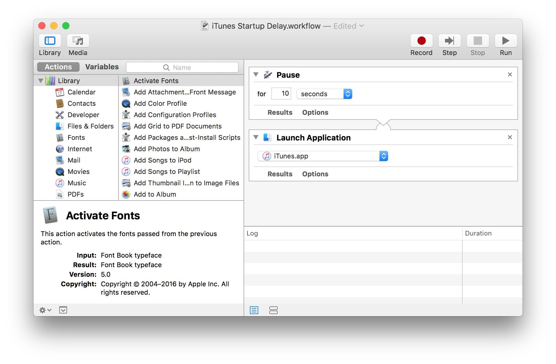Show the variables list view icon
The height and width of the screenshot is (364, 556).
tap(273, 310)
